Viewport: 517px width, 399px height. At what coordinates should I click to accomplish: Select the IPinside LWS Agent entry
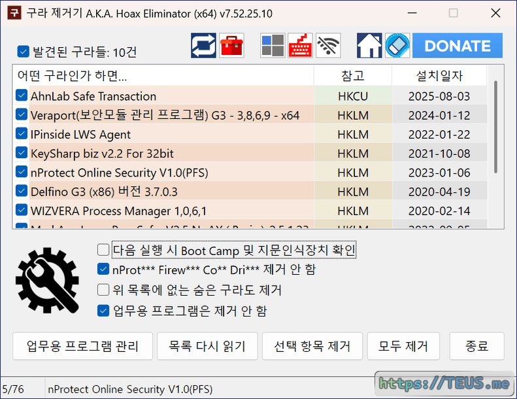pyautogui.click(x=80, y=135)
